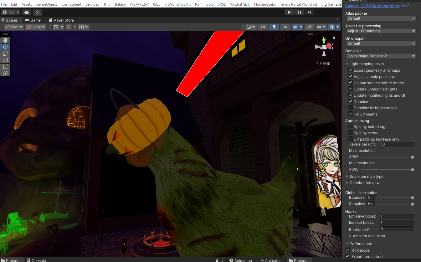421x262 pixels.
Task: Open the Bakery menu
Action: (x=120, y=4)
